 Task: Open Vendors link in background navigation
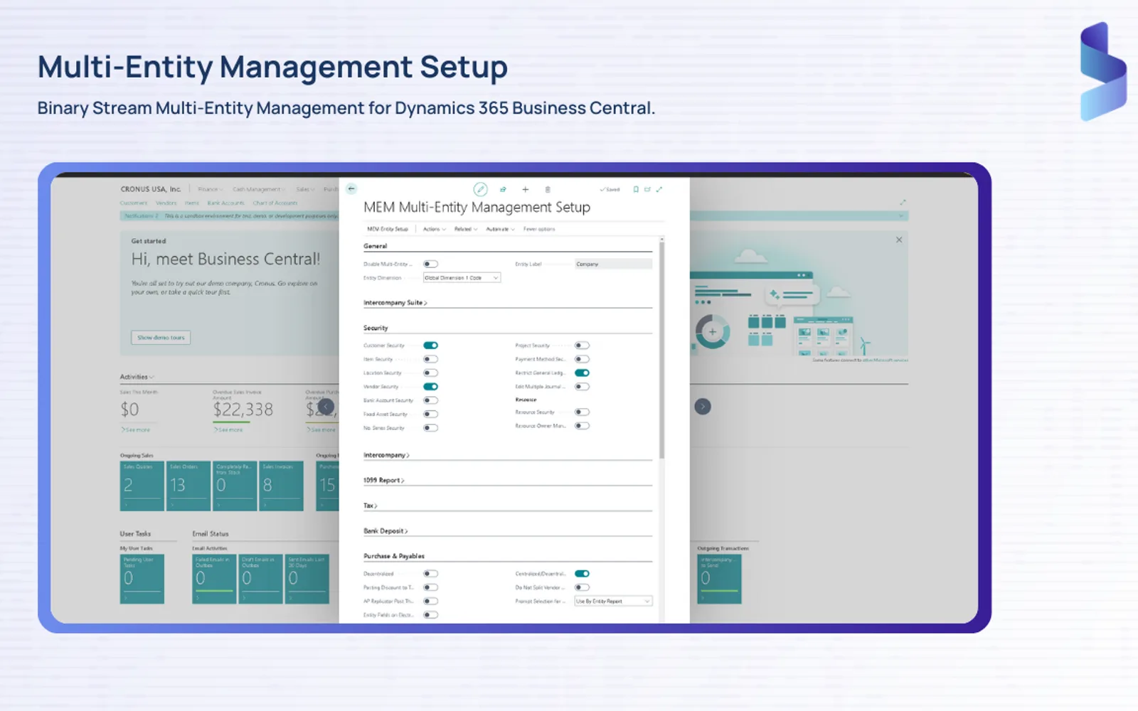pos(166,203)
